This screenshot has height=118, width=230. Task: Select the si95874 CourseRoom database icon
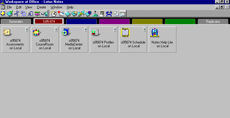[x=37, y=33]
